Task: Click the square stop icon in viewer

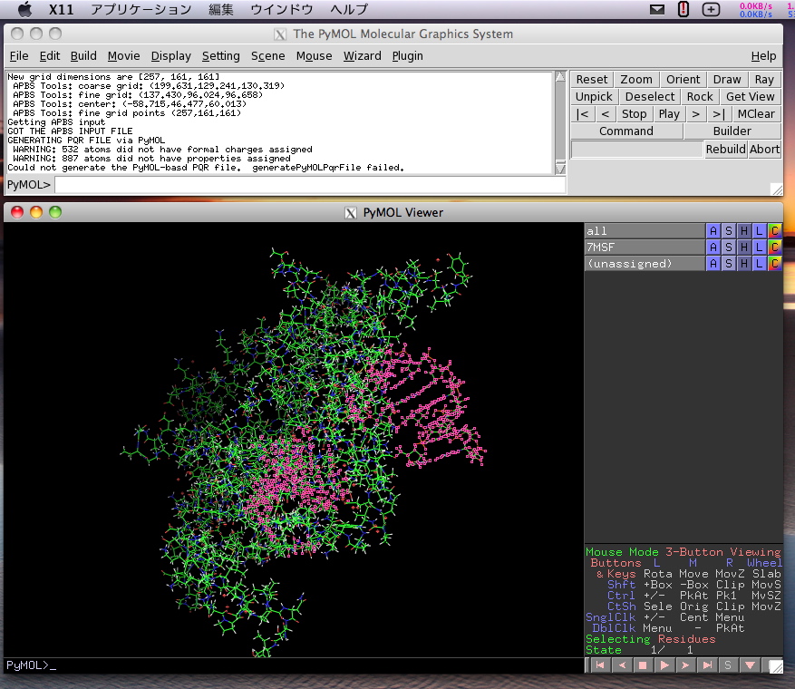Action: pyautogui.click(x=643, y=665)
